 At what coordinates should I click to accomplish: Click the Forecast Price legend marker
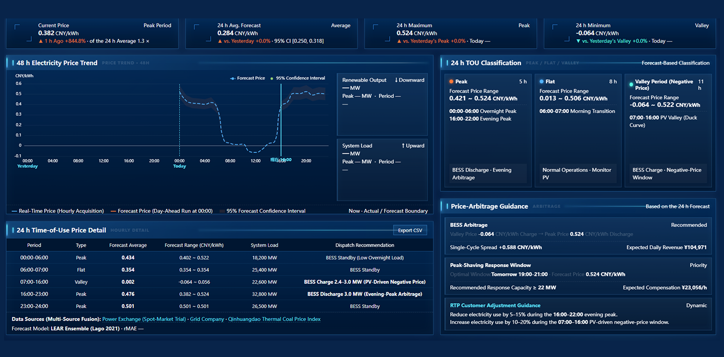(233, 78)
